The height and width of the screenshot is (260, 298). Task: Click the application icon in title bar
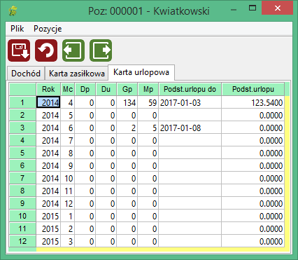point(13,11)
